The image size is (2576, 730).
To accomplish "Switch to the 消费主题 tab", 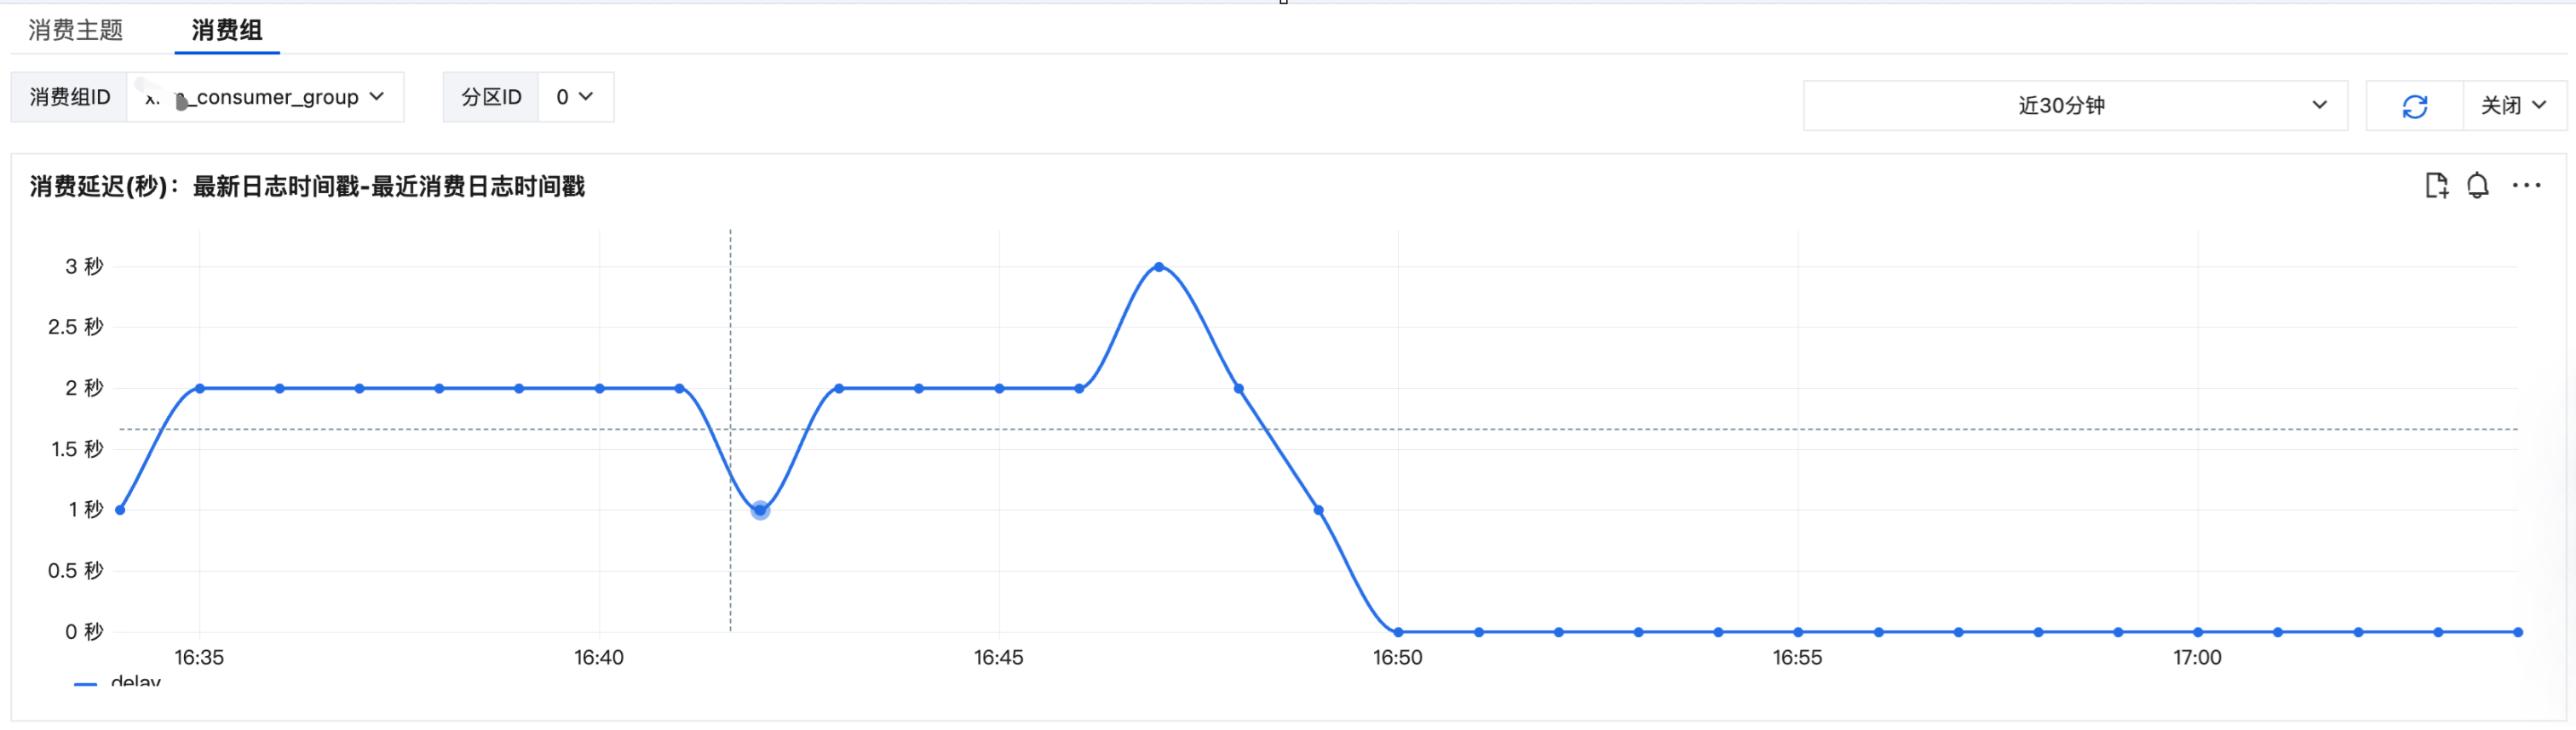I will pos(75,30).
